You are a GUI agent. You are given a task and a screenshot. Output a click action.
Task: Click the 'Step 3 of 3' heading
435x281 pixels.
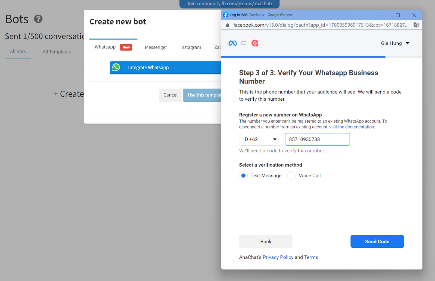(309, 77)
